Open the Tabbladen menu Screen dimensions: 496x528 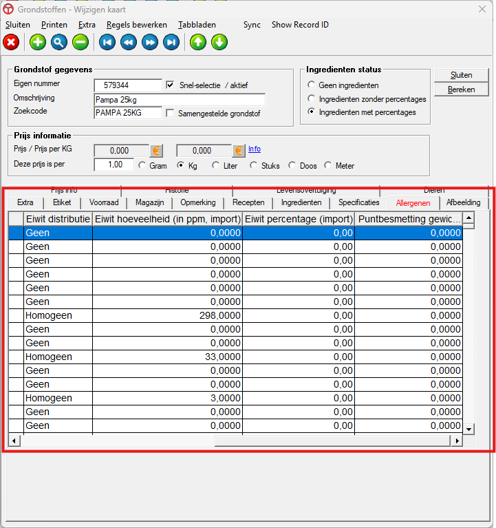[x=197, y=25]
